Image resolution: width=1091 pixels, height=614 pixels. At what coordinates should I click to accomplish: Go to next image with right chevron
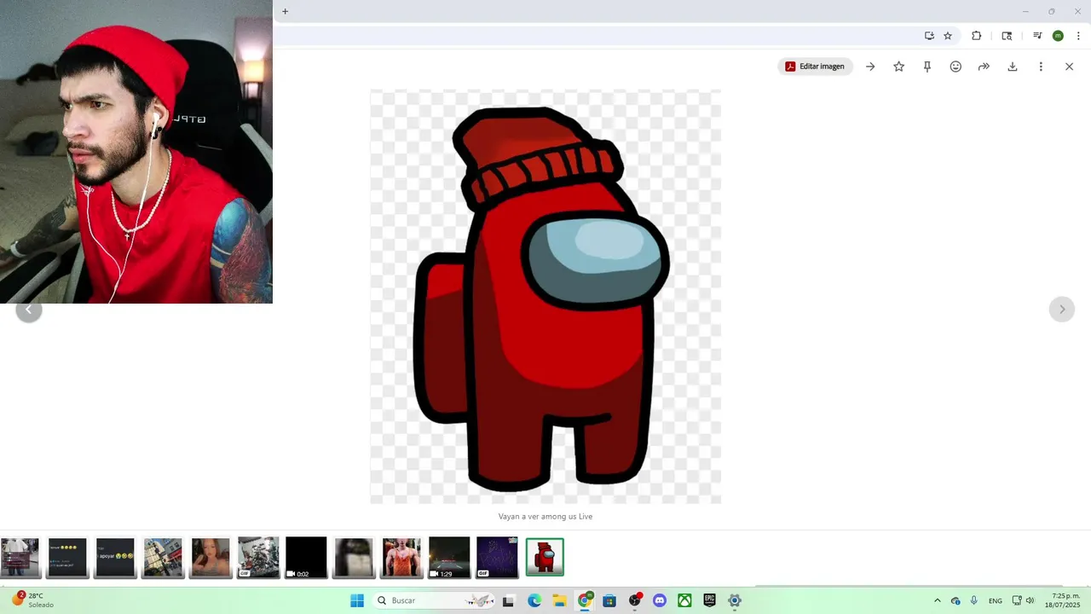click(1061, 309)
